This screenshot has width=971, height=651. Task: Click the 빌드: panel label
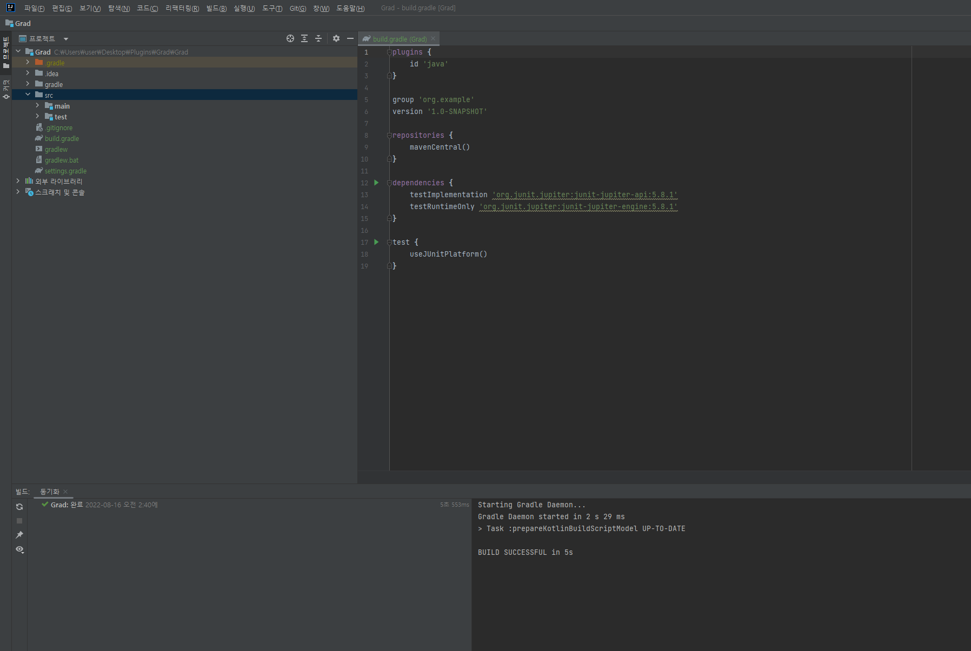click(22, 492)
